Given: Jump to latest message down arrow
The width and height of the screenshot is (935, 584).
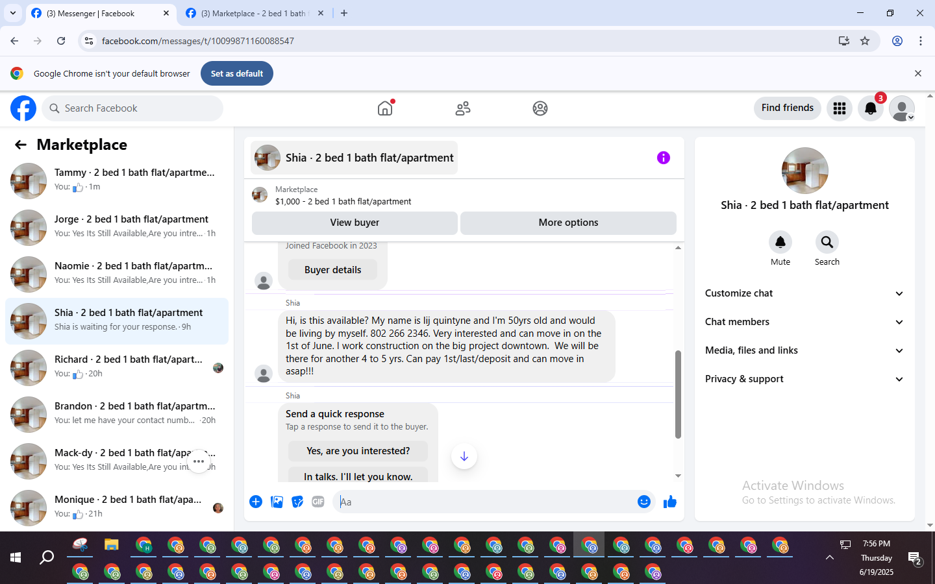Looking at the screenshot, I should point(464,456).
